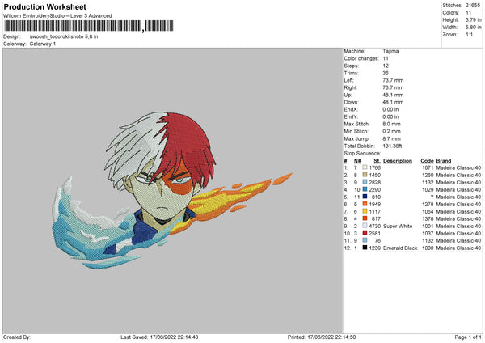Click the Page 1 of 1 footer text
The image size is (485, 343).
pos(468,337)
